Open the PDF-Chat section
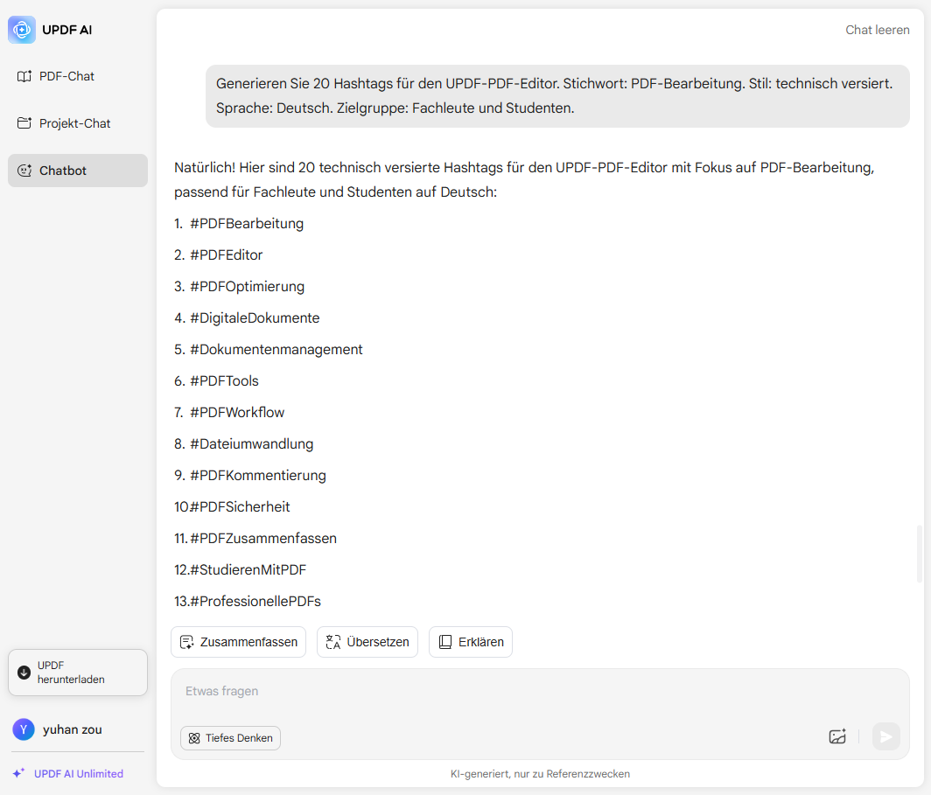 78,77
